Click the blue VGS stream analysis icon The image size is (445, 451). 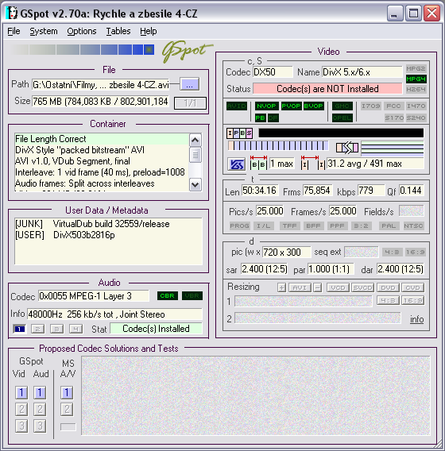coord(237,164)
